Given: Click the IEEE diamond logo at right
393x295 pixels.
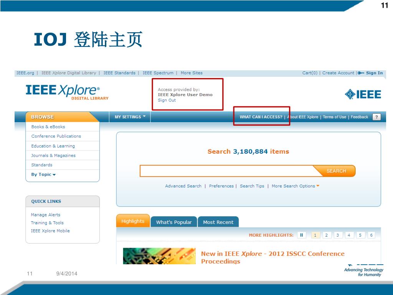Looking at the screenshot, I should (363, 94).
